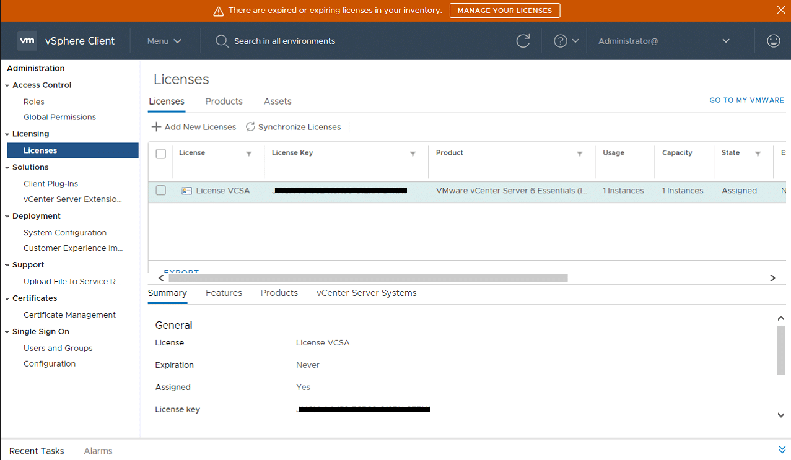Filter the State column

pyautogui.click(x=758, y=154)
